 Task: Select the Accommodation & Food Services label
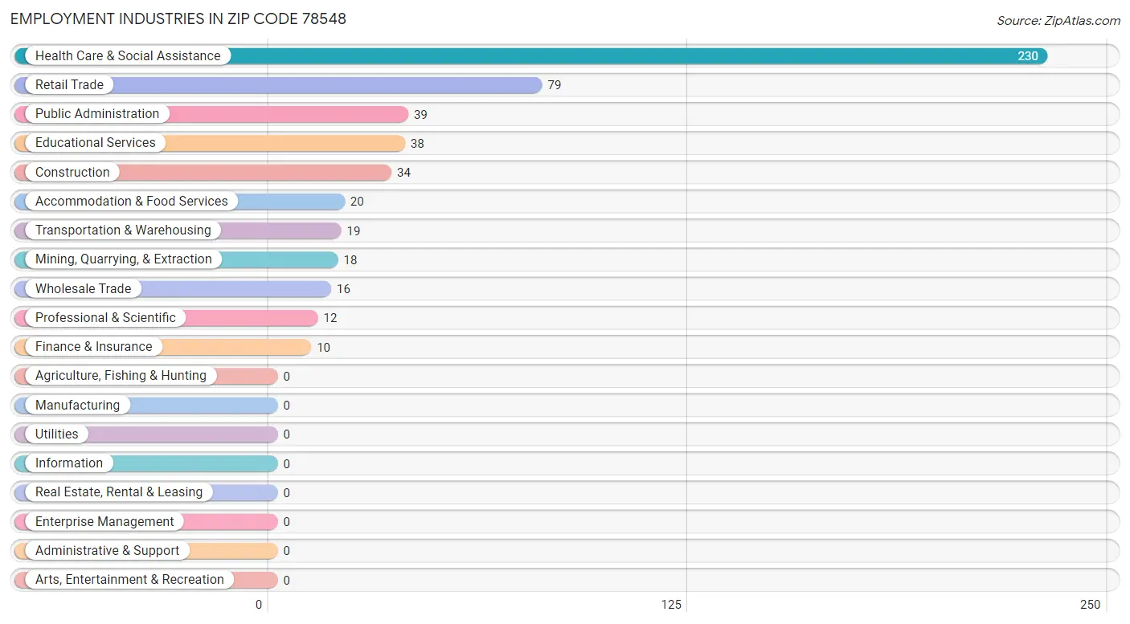tap(132, 201)
